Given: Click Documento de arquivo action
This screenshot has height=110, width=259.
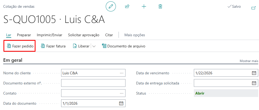Looking at the screenshot, I should [123, 46].
